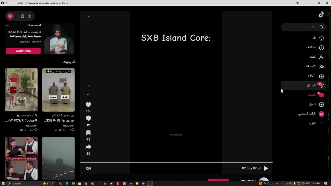Open the TikTok logo home link
331x186 pixels.
click(321, 15)
